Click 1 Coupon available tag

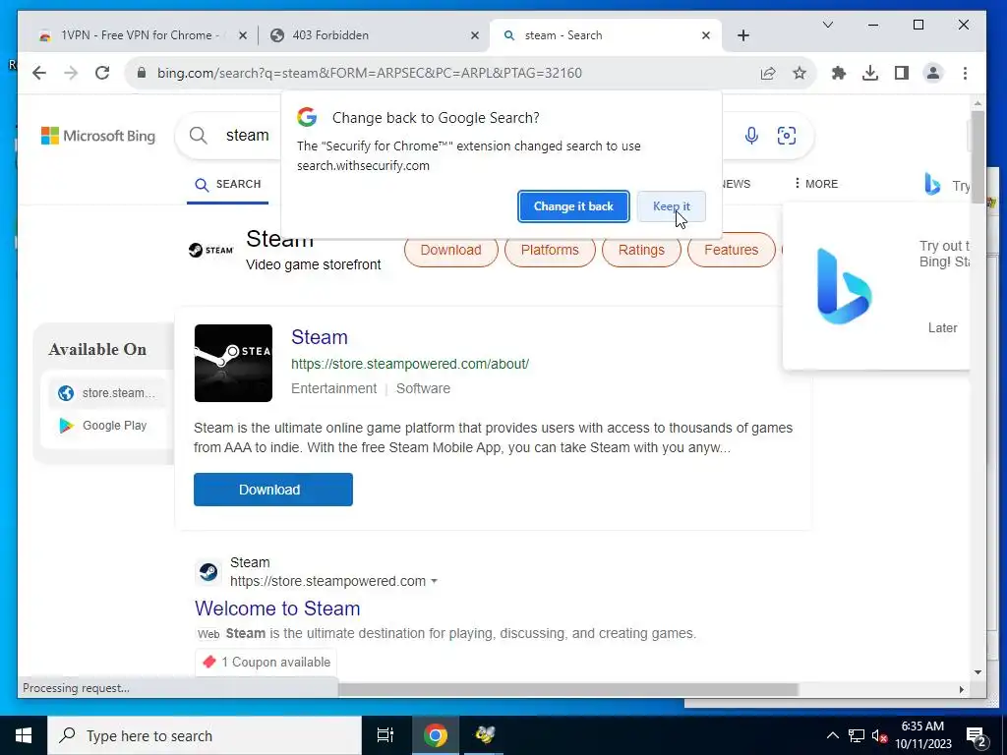[266, 662]
